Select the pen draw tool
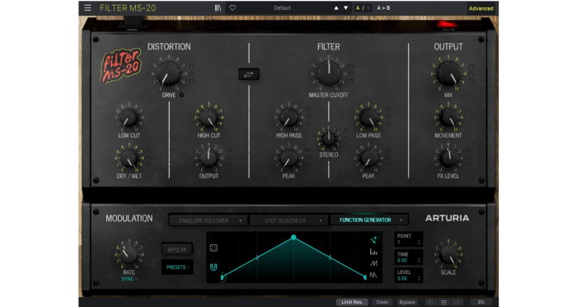 point(373,240)
